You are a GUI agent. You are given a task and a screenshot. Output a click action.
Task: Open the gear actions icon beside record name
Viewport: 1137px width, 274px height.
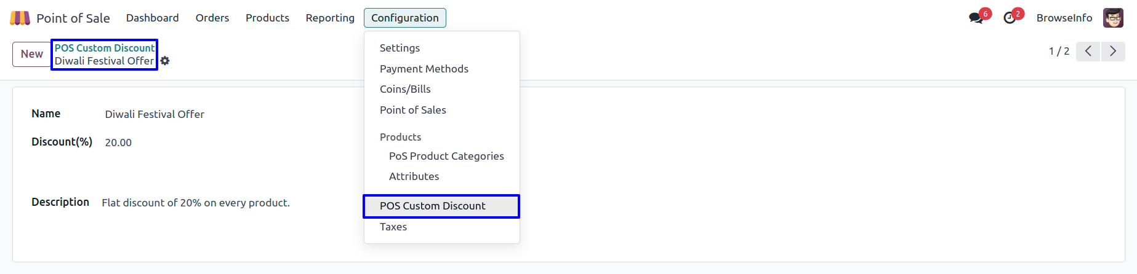165,61
